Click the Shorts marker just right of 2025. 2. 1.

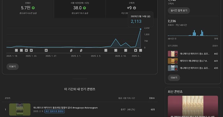(81, 50)
